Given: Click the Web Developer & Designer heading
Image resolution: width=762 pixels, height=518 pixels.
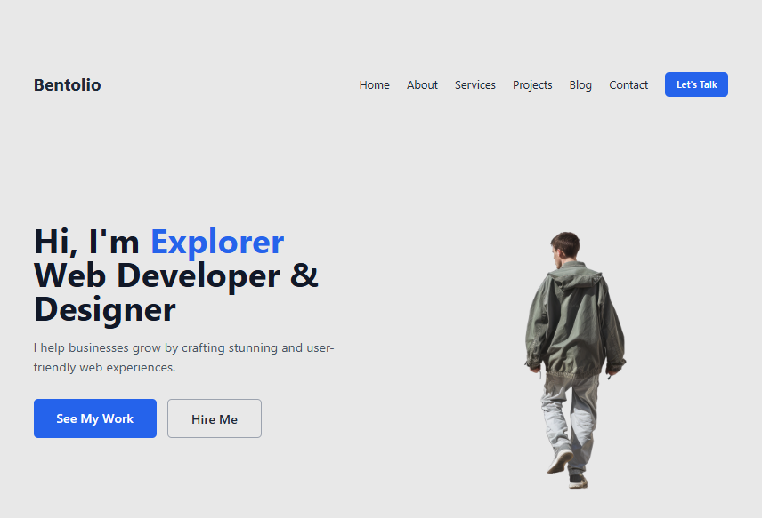Looking at the screenshot, I should [176, 292].
